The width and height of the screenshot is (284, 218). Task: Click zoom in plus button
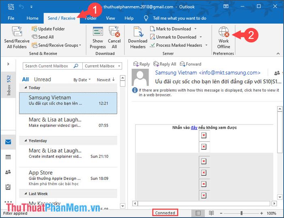pos(261,213)
